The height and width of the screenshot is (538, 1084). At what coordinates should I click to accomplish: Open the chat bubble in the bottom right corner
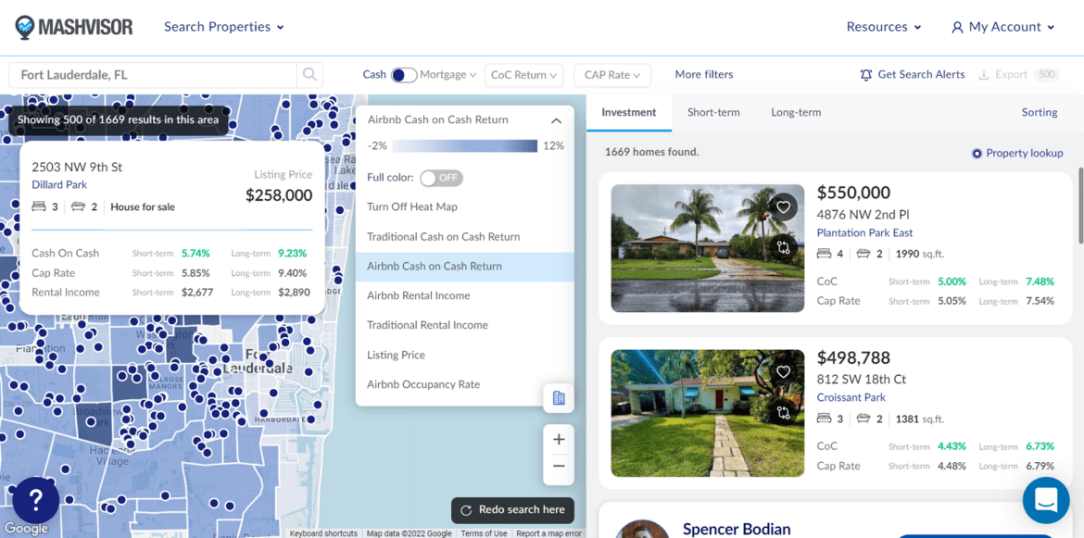point(1045,499)
